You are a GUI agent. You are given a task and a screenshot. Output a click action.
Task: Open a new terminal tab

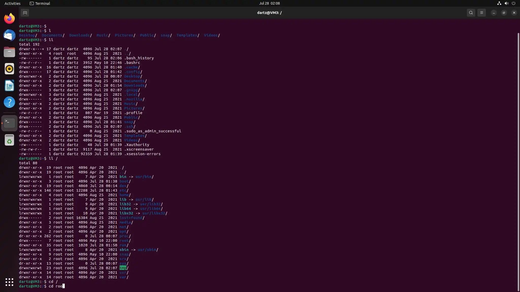pyautogui.click(x=25, y=13)
